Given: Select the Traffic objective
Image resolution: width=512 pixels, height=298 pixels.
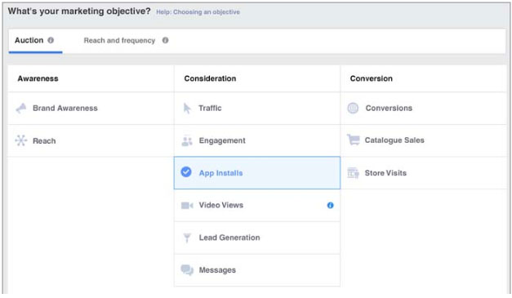Looking at the screenshot, I should pos(257,108).
